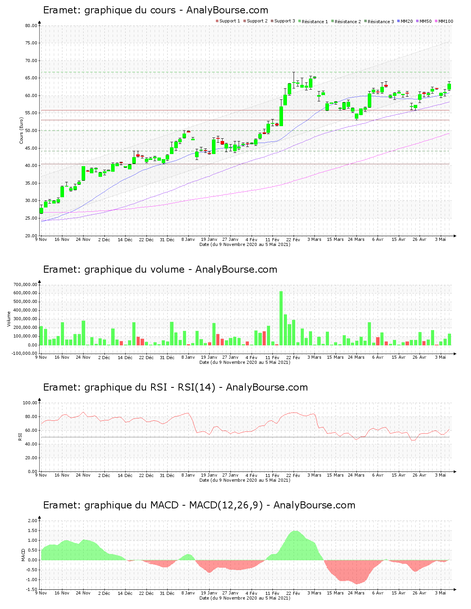The image size is (471, 609).
Task: Click the '9 Nov' date under the price chart
Action: click(41, 239)
